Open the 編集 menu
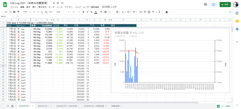 click(x=22, y=7)
